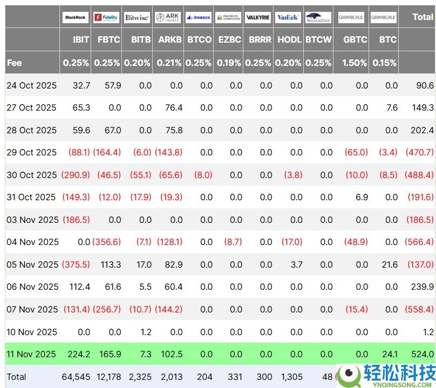This screenshot has height=388, width=436.
Task: Click the 239.9 total on 06 Nov
Action: click(x=423, y=287)
